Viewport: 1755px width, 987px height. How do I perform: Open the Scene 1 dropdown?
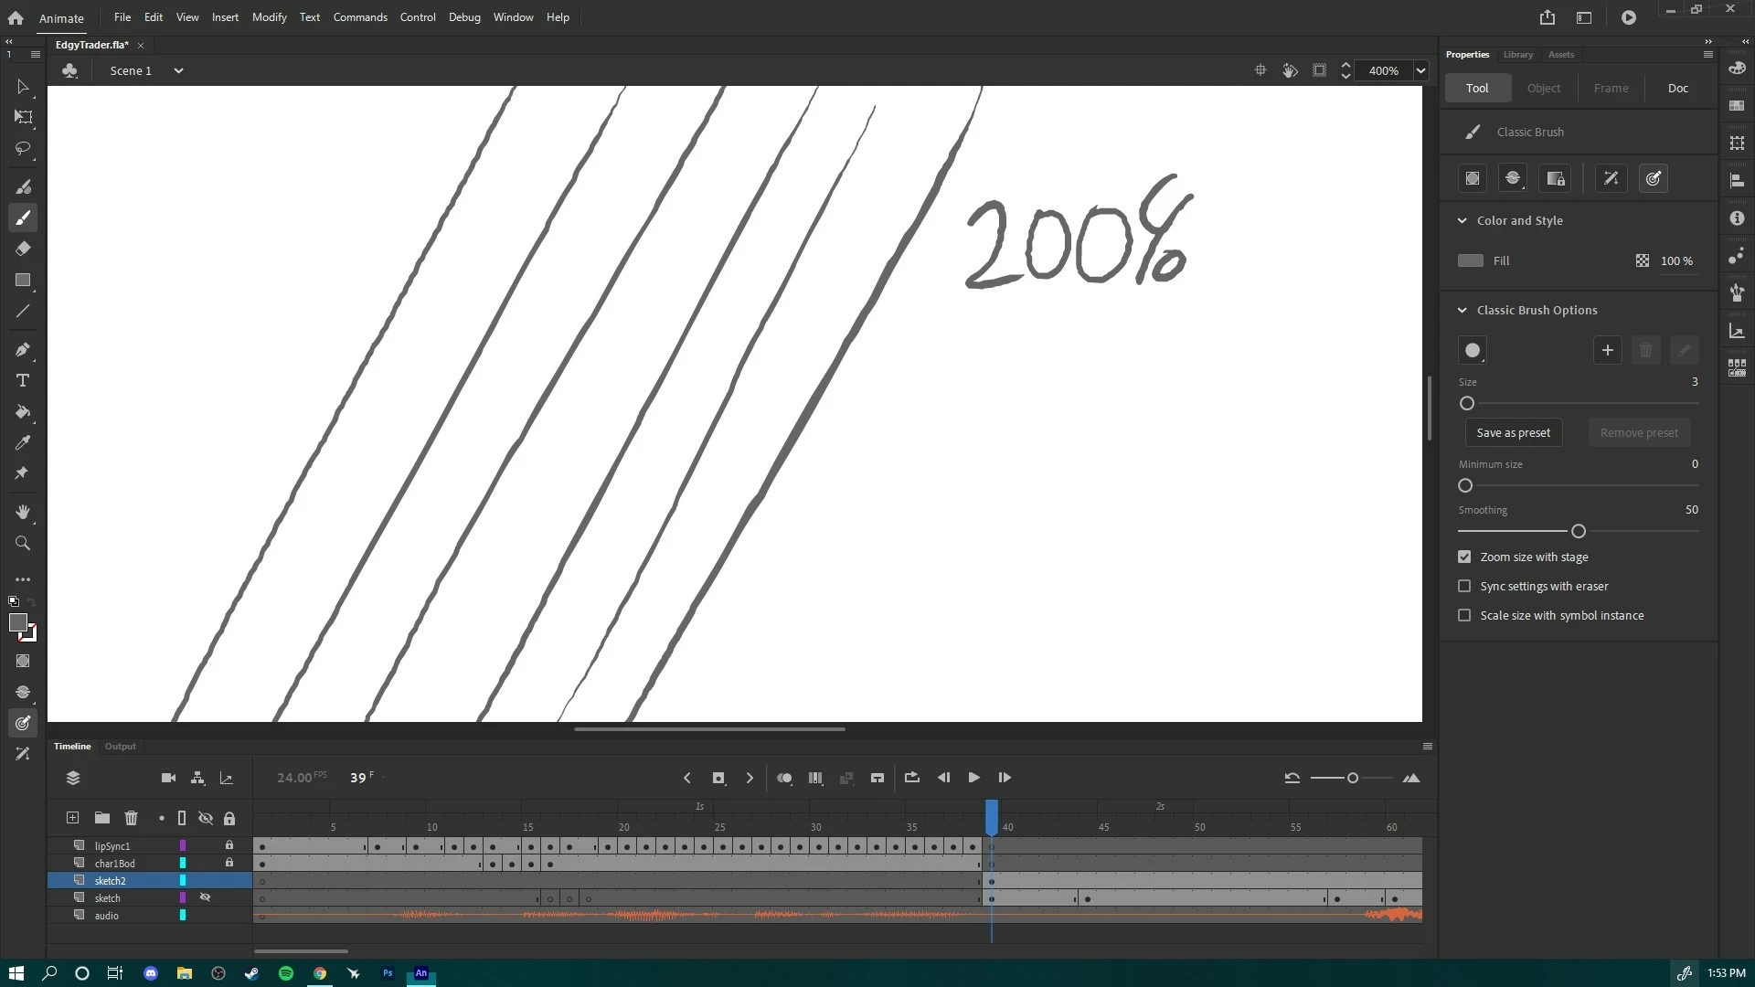point(178,70)
